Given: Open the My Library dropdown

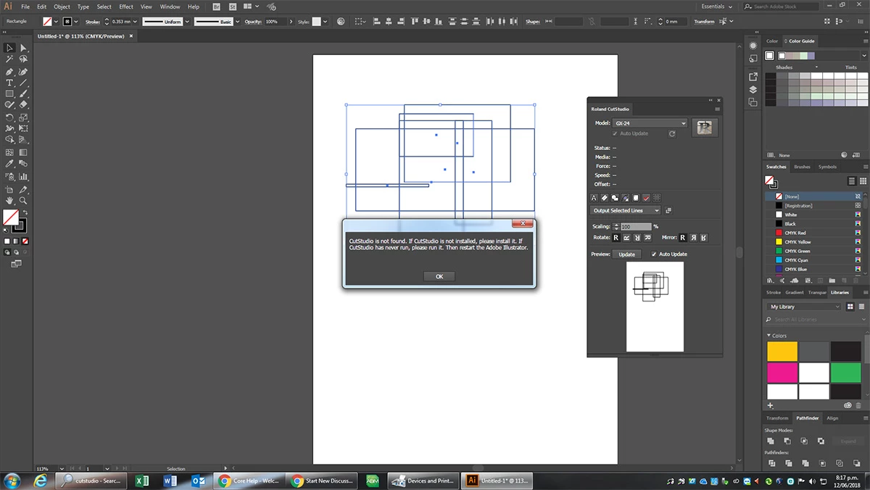Looking at the screenshot, I should click(x=804, y=307).
